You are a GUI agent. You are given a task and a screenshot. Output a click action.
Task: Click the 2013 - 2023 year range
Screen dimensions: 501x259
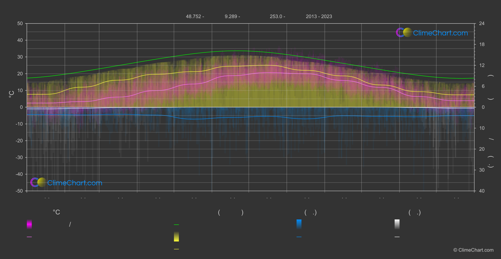[x=319, y=17]
